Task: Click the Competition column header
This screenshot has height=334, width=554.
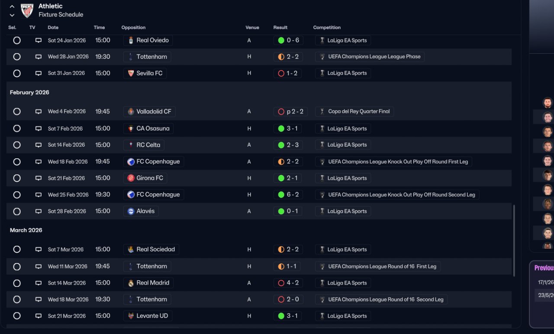Action: coord(327,28)
